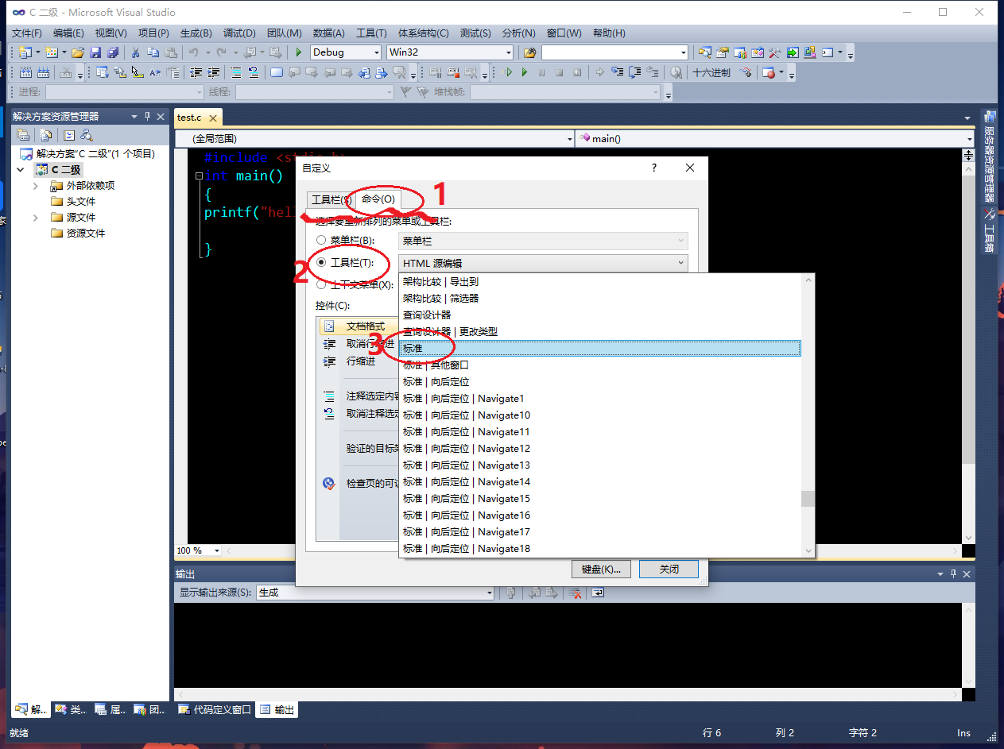This screenshot has height=749, width=1004.
Task: Expand the 外部依赖项 tree node
Action: [x=36, y=185]
